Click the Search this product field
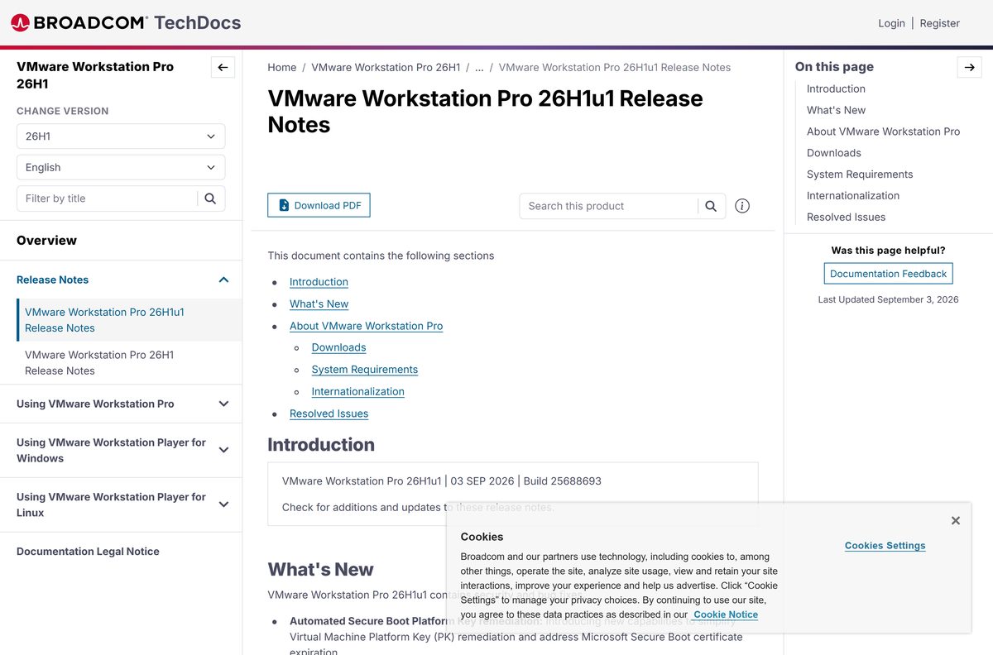 click(609, 206)
